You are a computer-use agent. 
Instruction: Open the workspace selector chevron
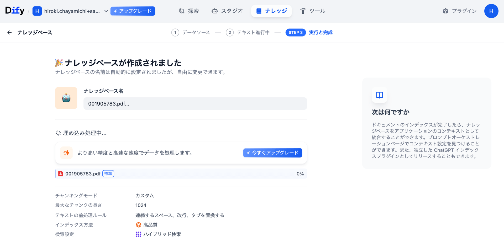pyautogui.click(x=106, y=11)
